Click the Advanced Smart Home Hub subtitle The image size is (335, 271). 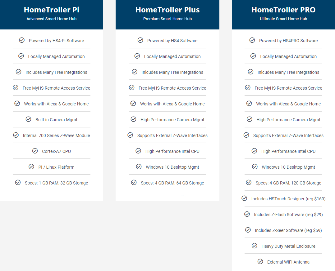(52, 19)
